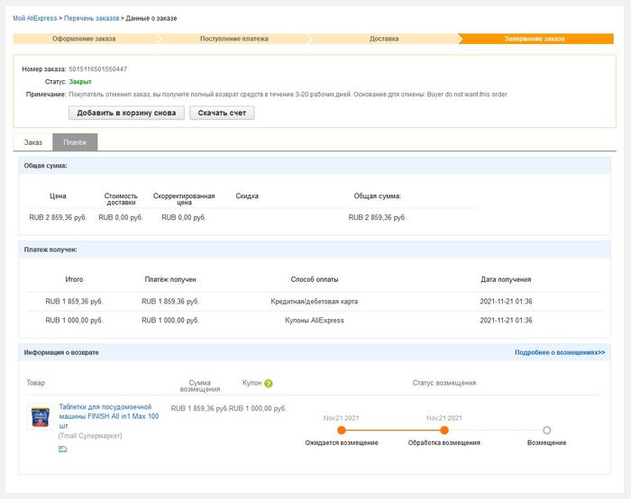Click the 'Доставка' progress step

click(384, 39)
